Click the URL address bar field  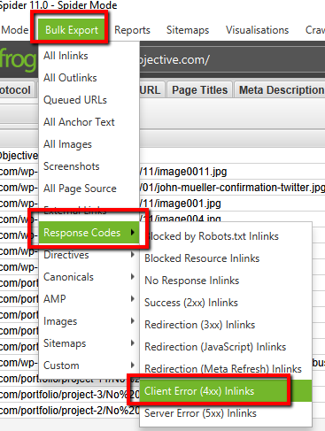232,60
